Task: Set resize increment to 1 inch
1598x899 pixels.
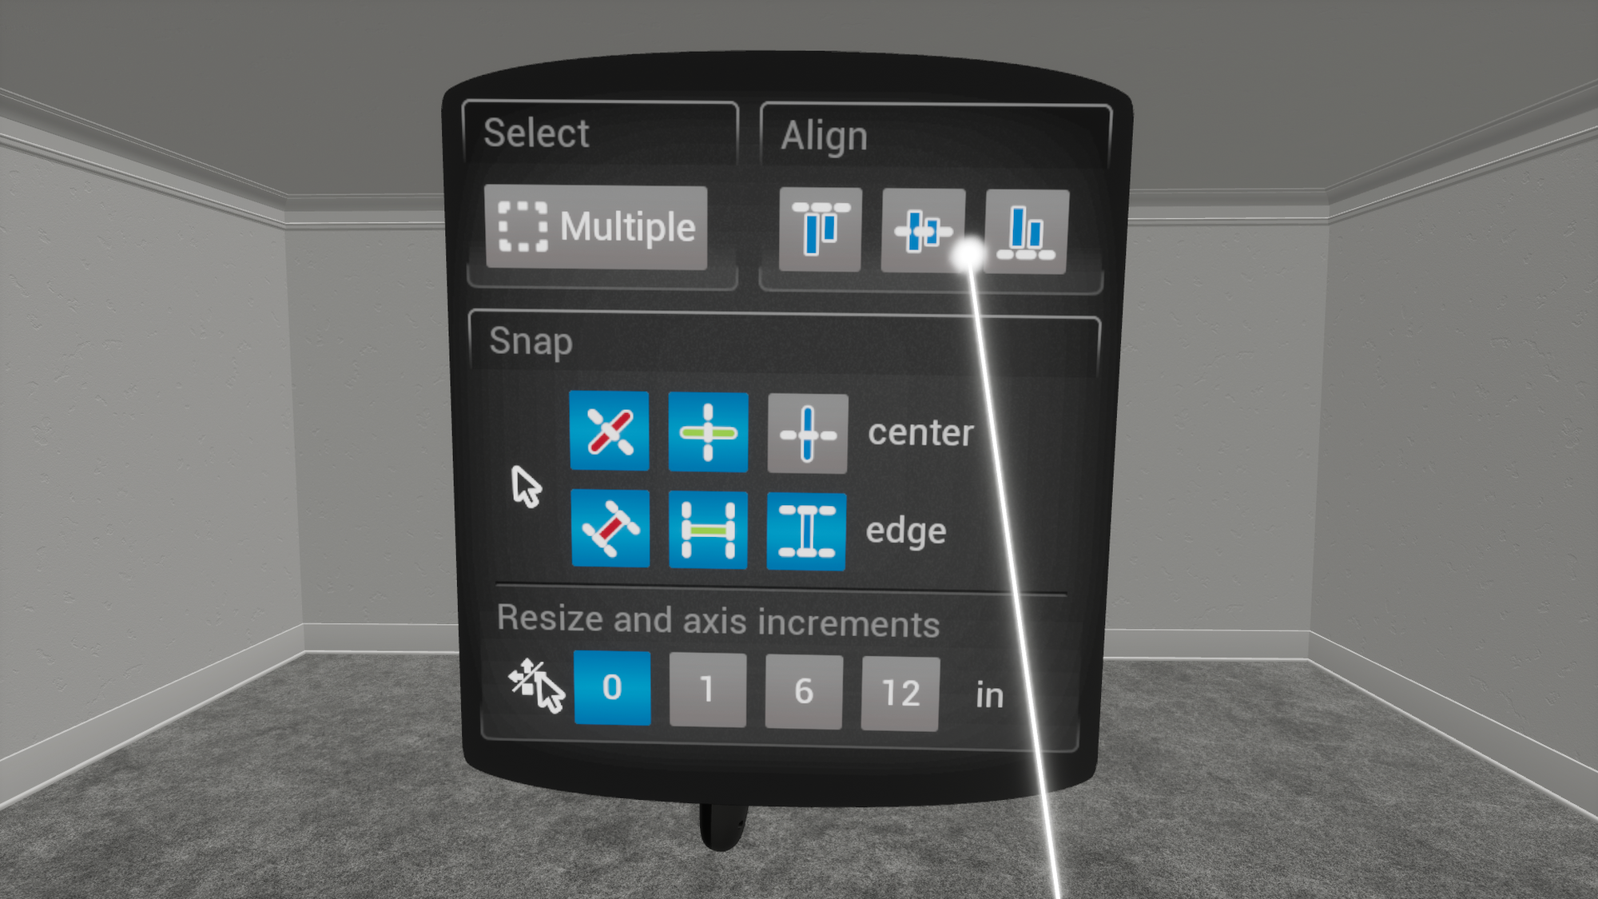Action: (707, 688)
